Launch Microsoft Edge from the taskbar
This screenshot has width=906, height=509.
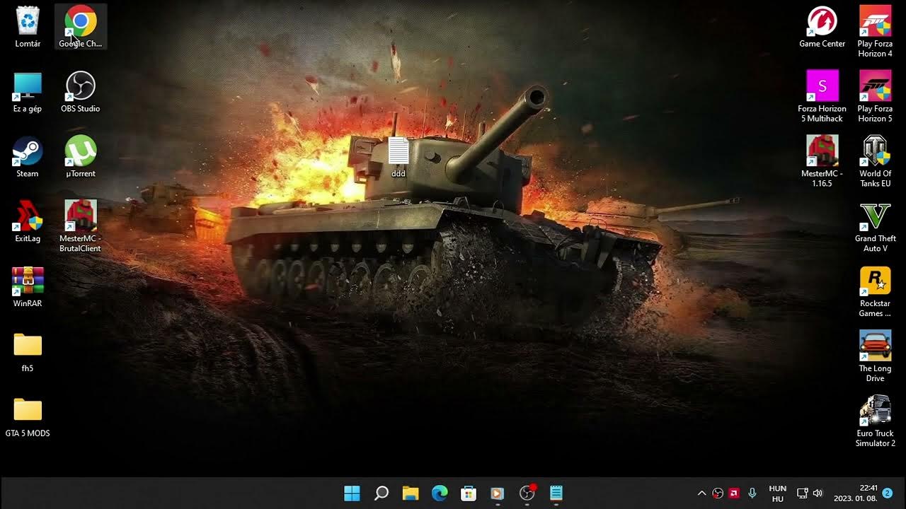click(440, 493)
